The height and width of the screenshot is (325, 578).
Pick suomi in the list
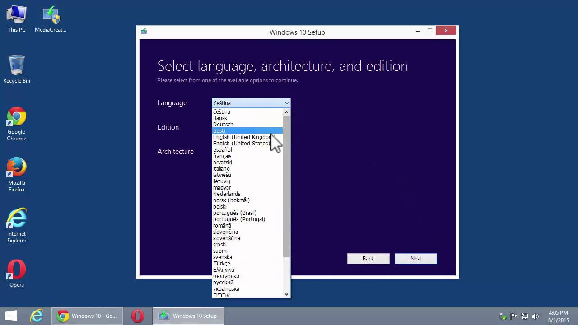[x=247, y=251]
